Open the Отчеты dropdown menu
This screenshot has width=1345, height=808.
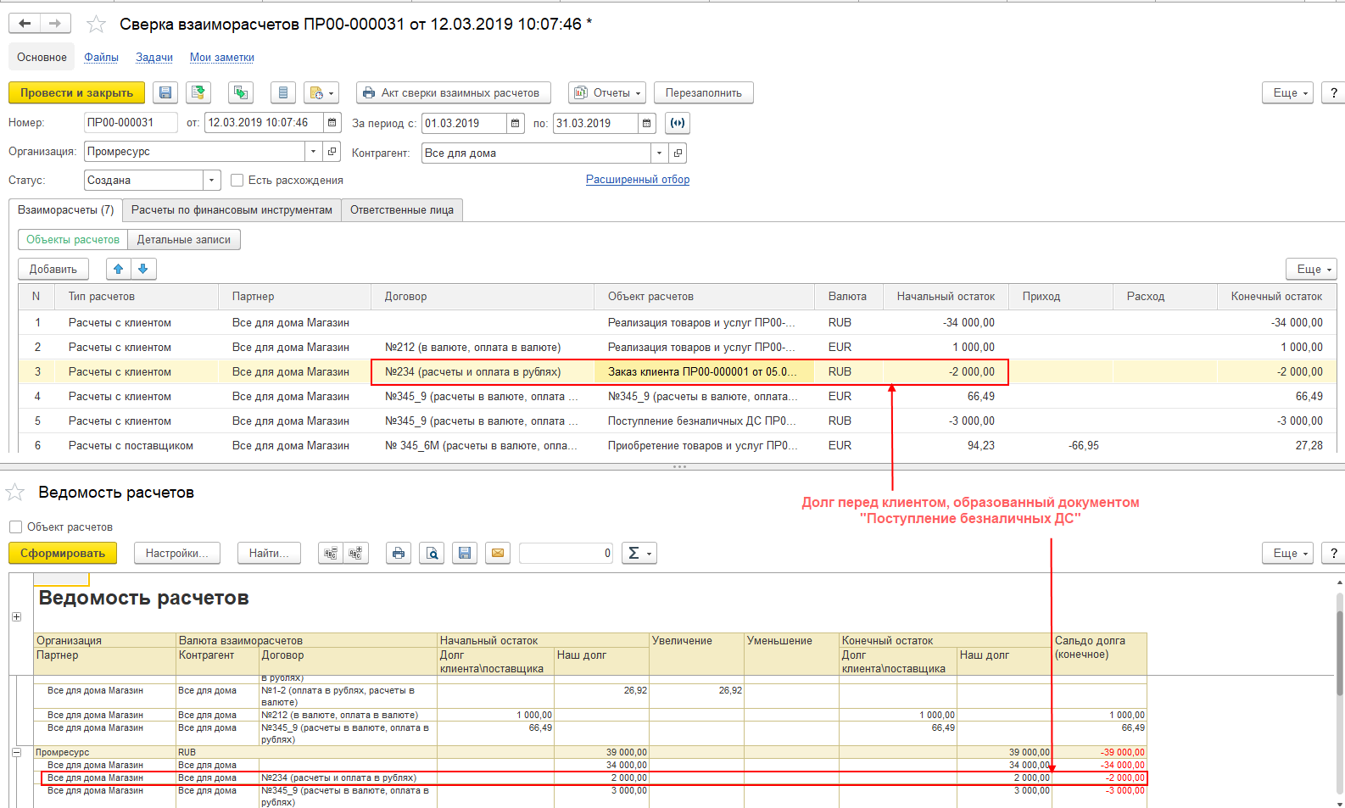[x=607, y=93]
